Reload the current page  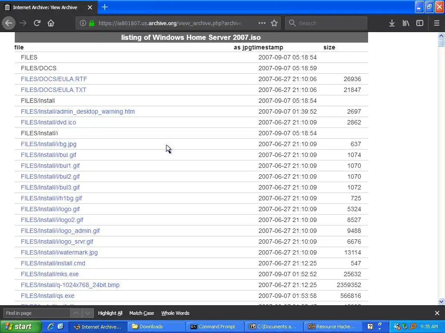tap(37, 23)
